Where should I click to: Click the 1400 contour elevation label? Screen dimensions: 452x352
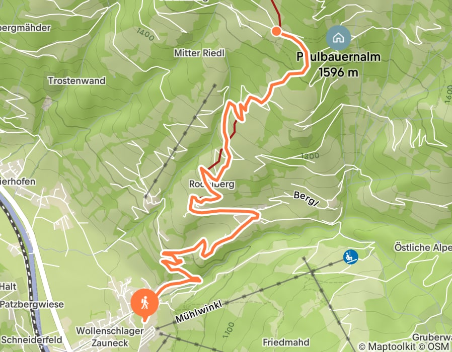(145, 34)
